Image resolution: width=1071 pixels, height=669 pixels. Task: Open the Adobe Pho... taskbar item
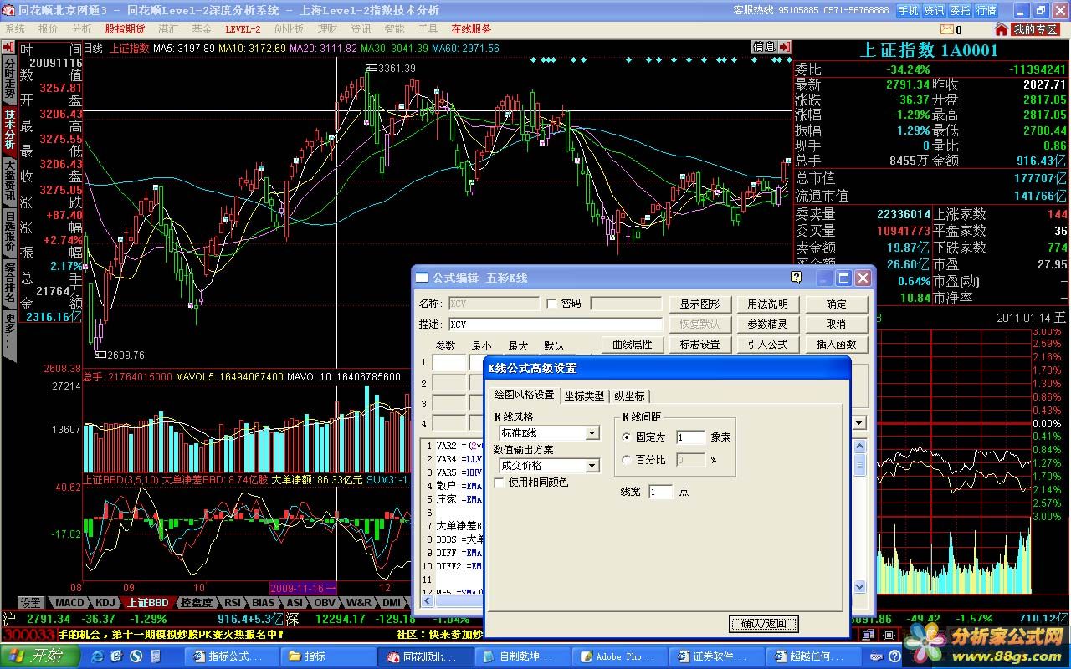pyautogui.click(x=620, y=656)
